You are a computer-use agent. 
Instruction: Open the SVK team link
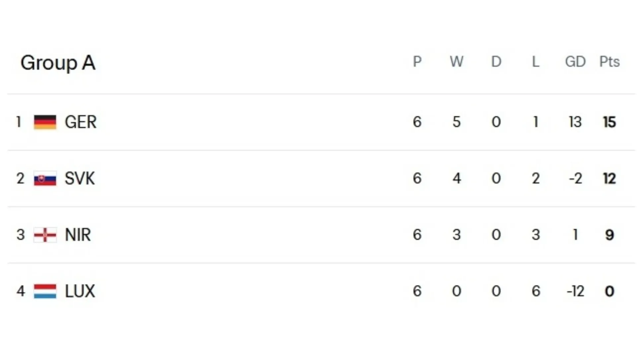point(80,179)
